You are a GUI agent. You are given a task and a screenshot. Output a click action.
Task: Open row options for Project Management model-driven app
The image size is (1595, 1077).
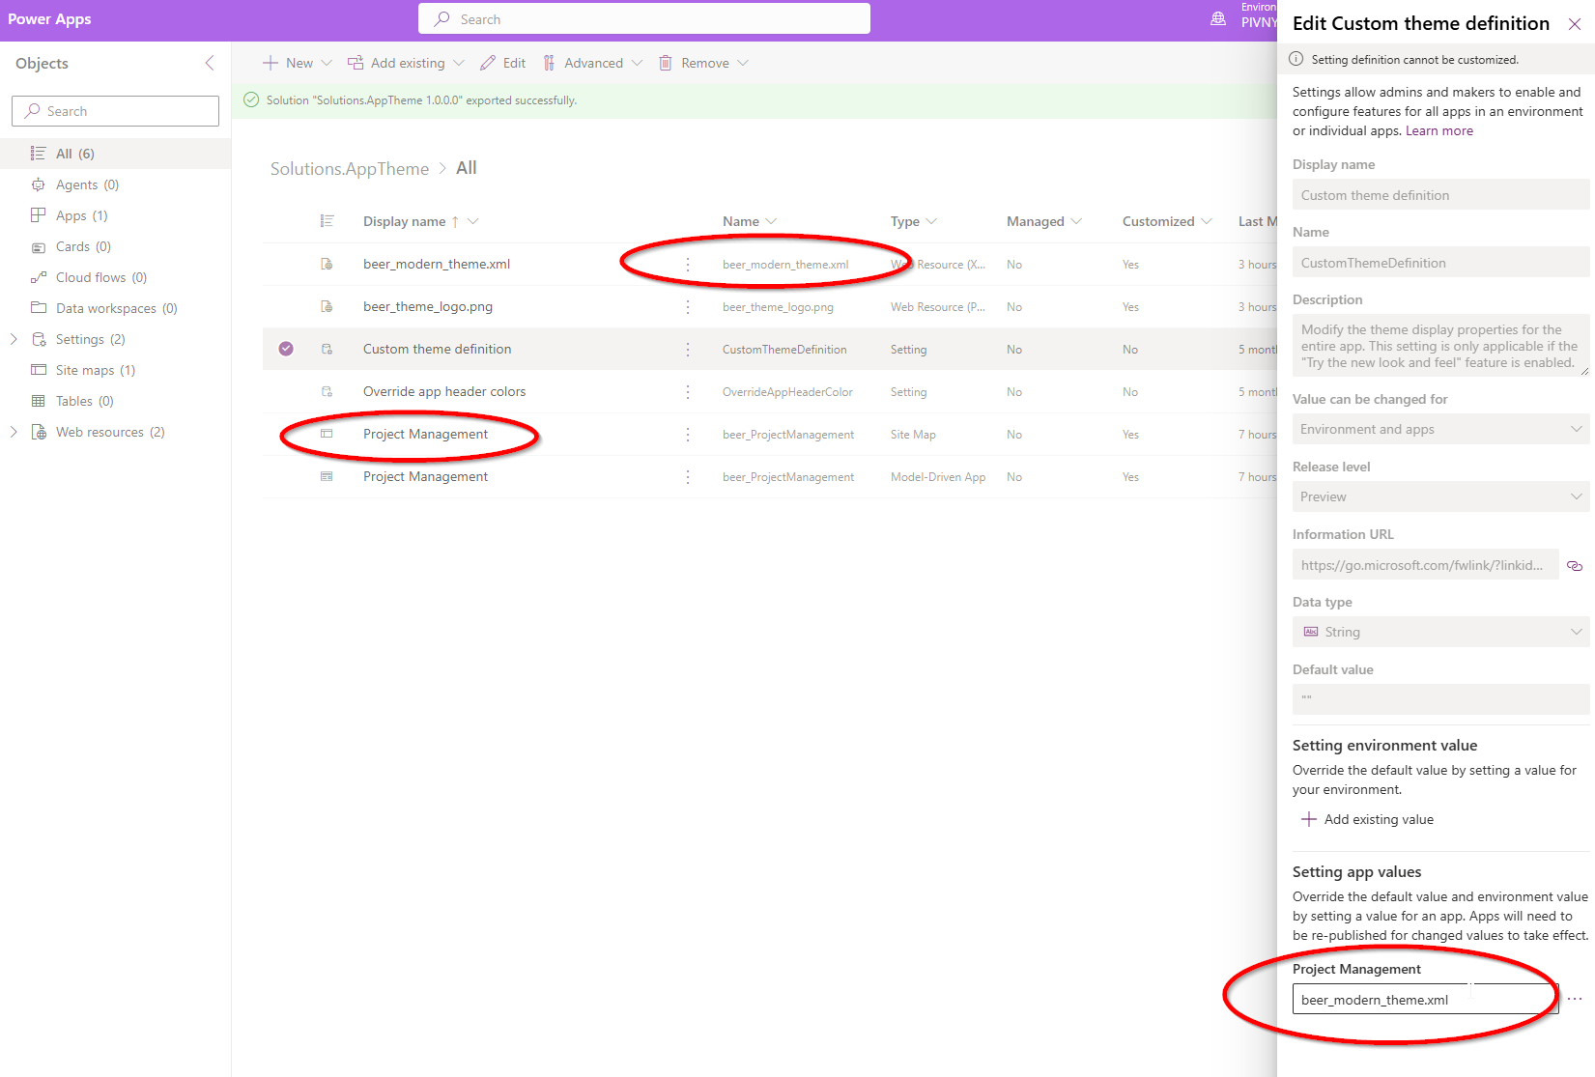pyautogui.click(x=688, y=476)
